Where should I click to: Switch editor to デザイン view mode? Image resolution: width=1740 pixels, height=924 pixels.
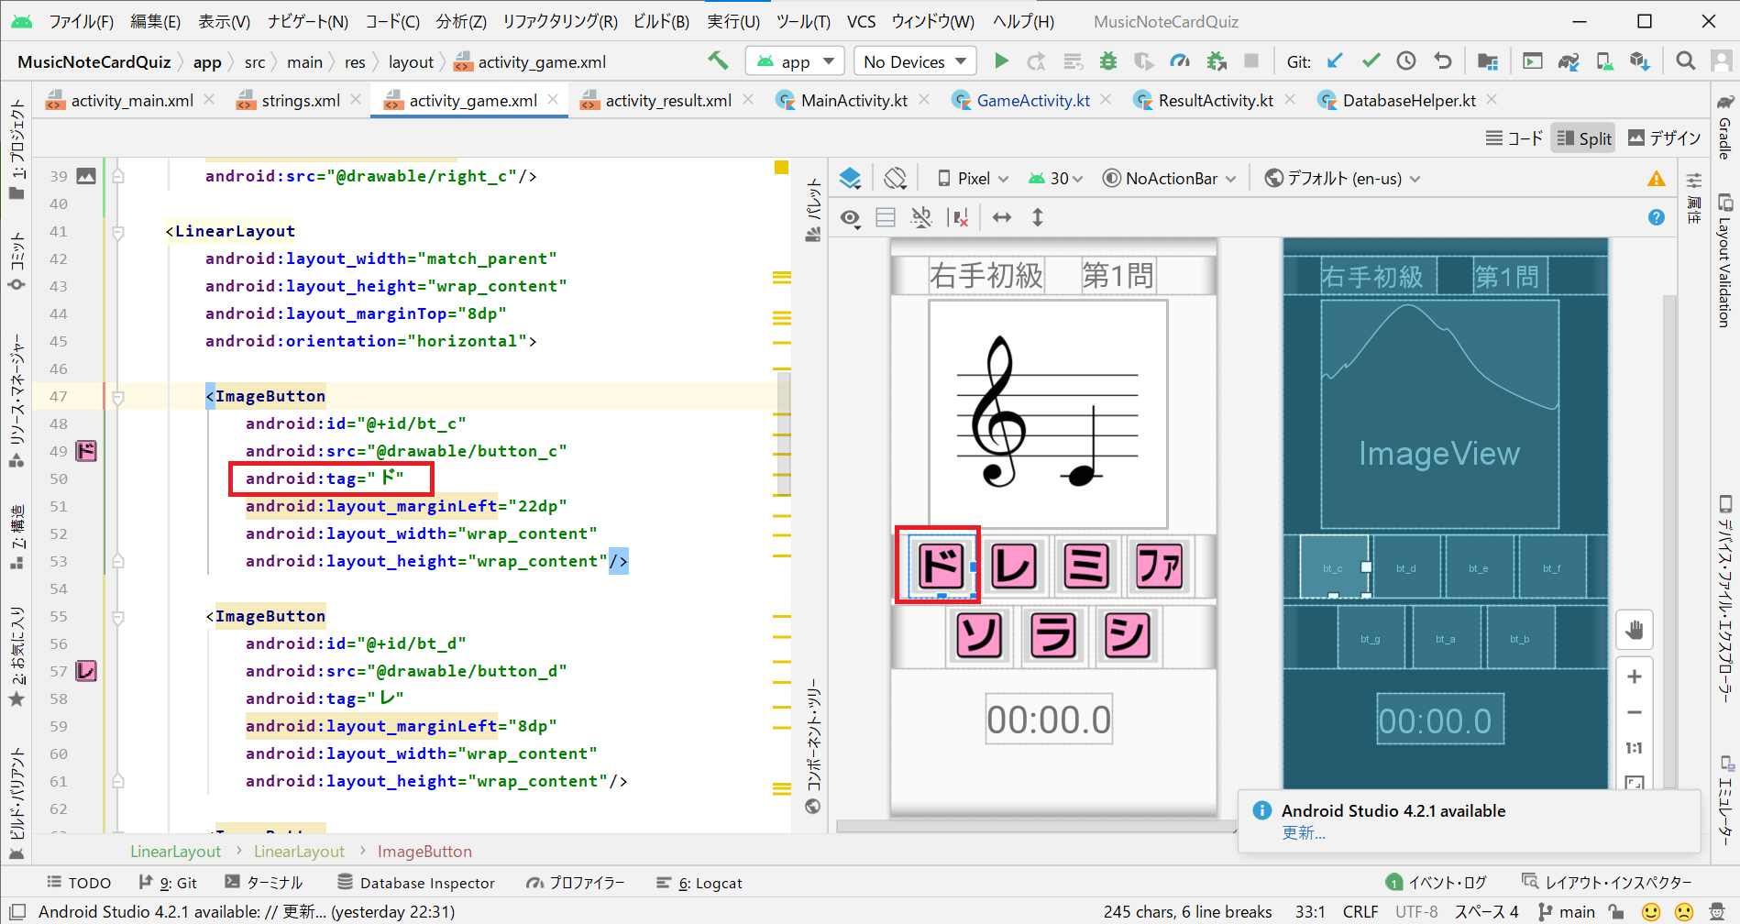1665,138
